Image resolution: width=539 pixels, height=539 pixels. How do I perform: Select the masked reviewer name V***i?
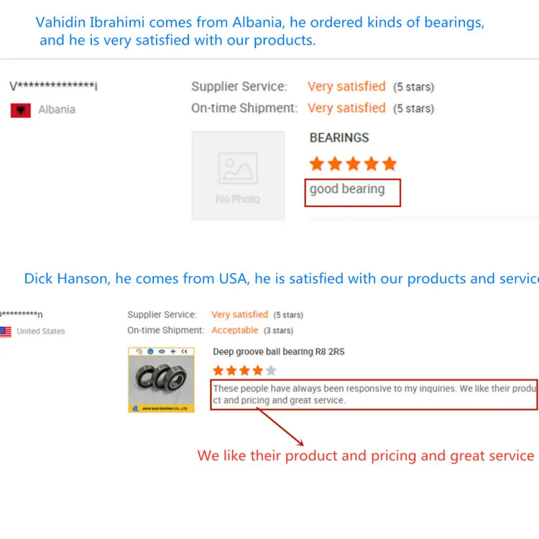(x=53, y=87)
